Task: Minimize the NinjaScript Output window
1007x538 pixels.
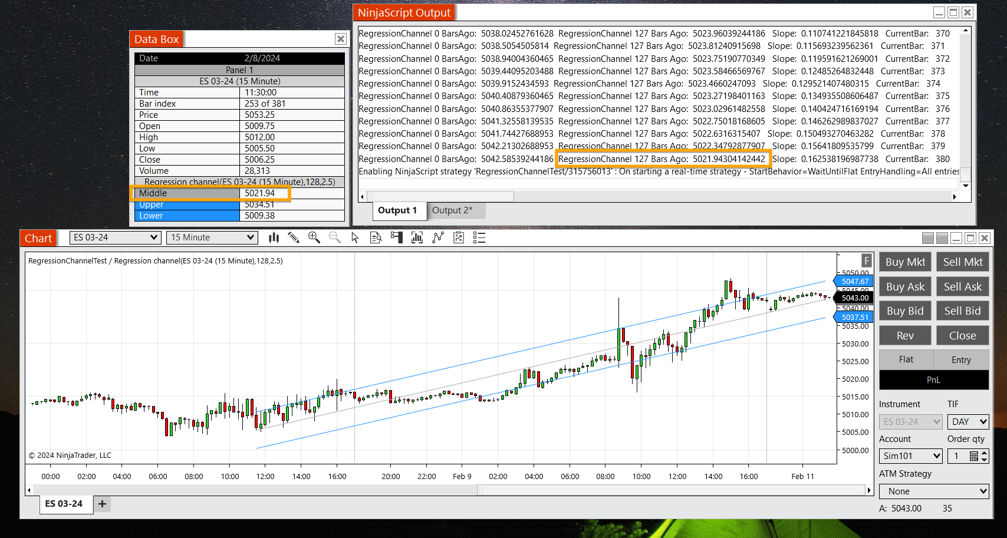Action: [939, 12]
